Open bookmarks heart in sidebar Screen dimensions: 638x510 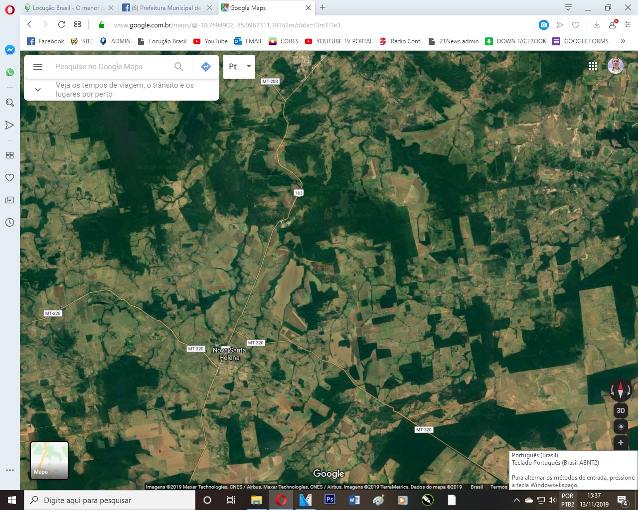(9, 177)
